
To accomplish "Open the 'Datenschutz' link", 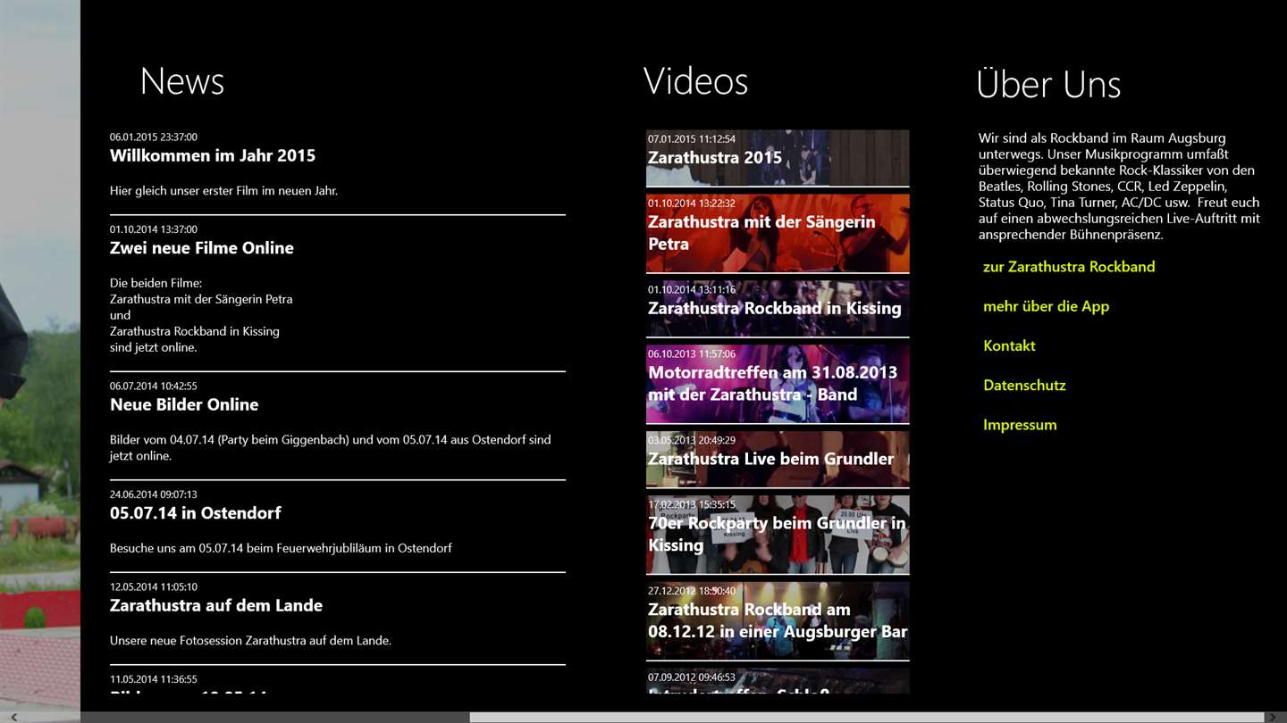I will tap(1024, 386).
